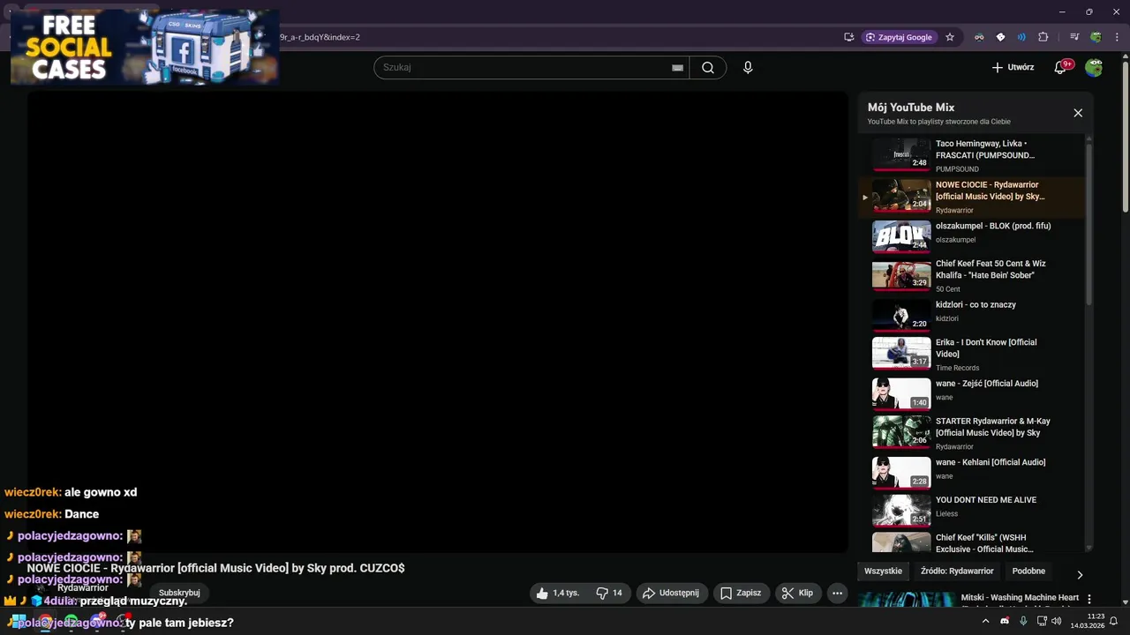Select NOWE CIOCIE playlist entry

coord(971,197)
